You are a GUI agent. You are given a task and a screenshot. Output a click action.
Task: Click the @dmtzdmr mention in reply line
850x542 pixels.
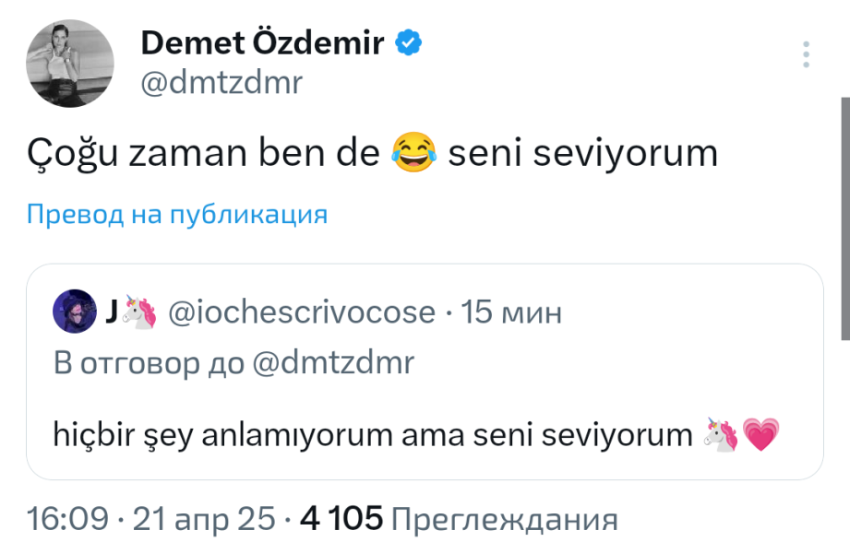pos(333,362)
